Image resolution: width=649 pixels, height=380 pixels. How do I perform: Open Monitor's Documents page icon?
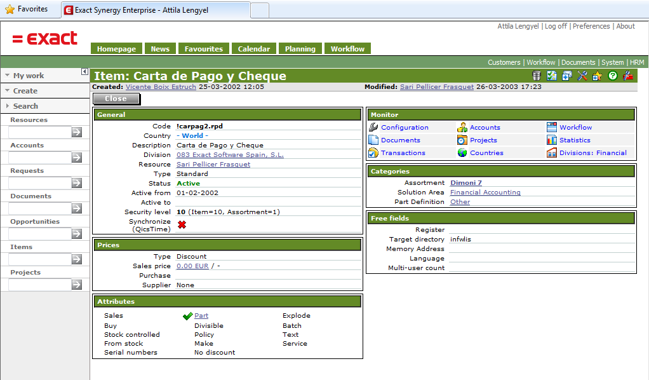tap(373, 140)
